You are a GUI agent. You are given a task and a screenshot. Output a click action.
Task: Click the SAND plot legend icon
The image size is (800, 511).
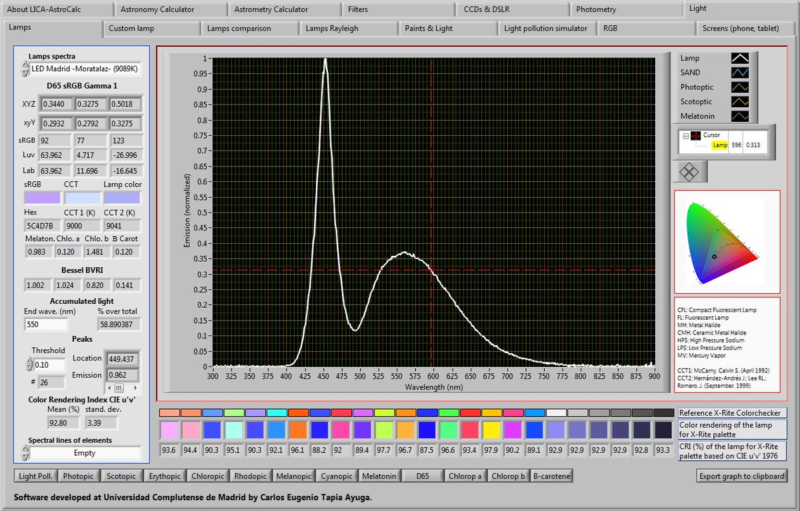740,73
